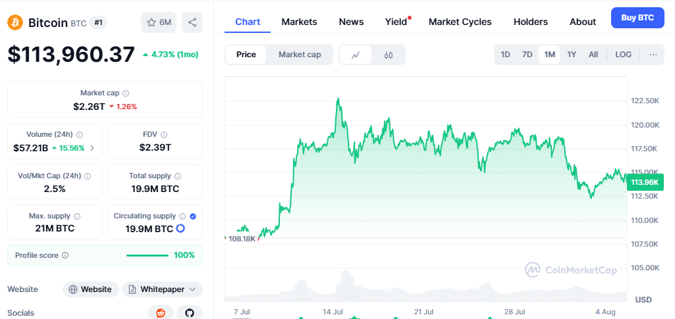The height and width of the screenshot is (319, 675).
Task: Click the verified badge by Circulating supply
Action: [193, 216]
